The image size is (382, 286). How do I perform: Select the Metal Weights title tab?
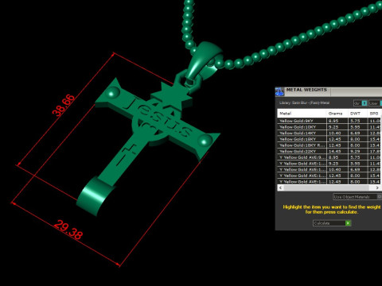306,90
